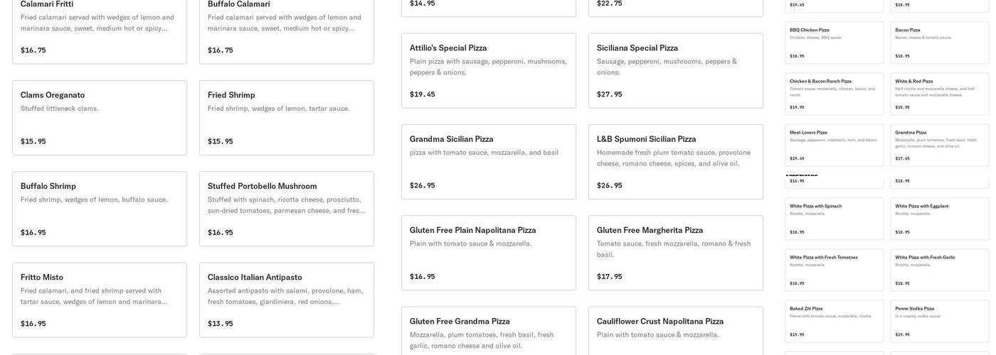The width and height of the screenshot is (996, 355).
Task: Open Cauliflower Crust Napolitana Pizza card
Action: 675,332
